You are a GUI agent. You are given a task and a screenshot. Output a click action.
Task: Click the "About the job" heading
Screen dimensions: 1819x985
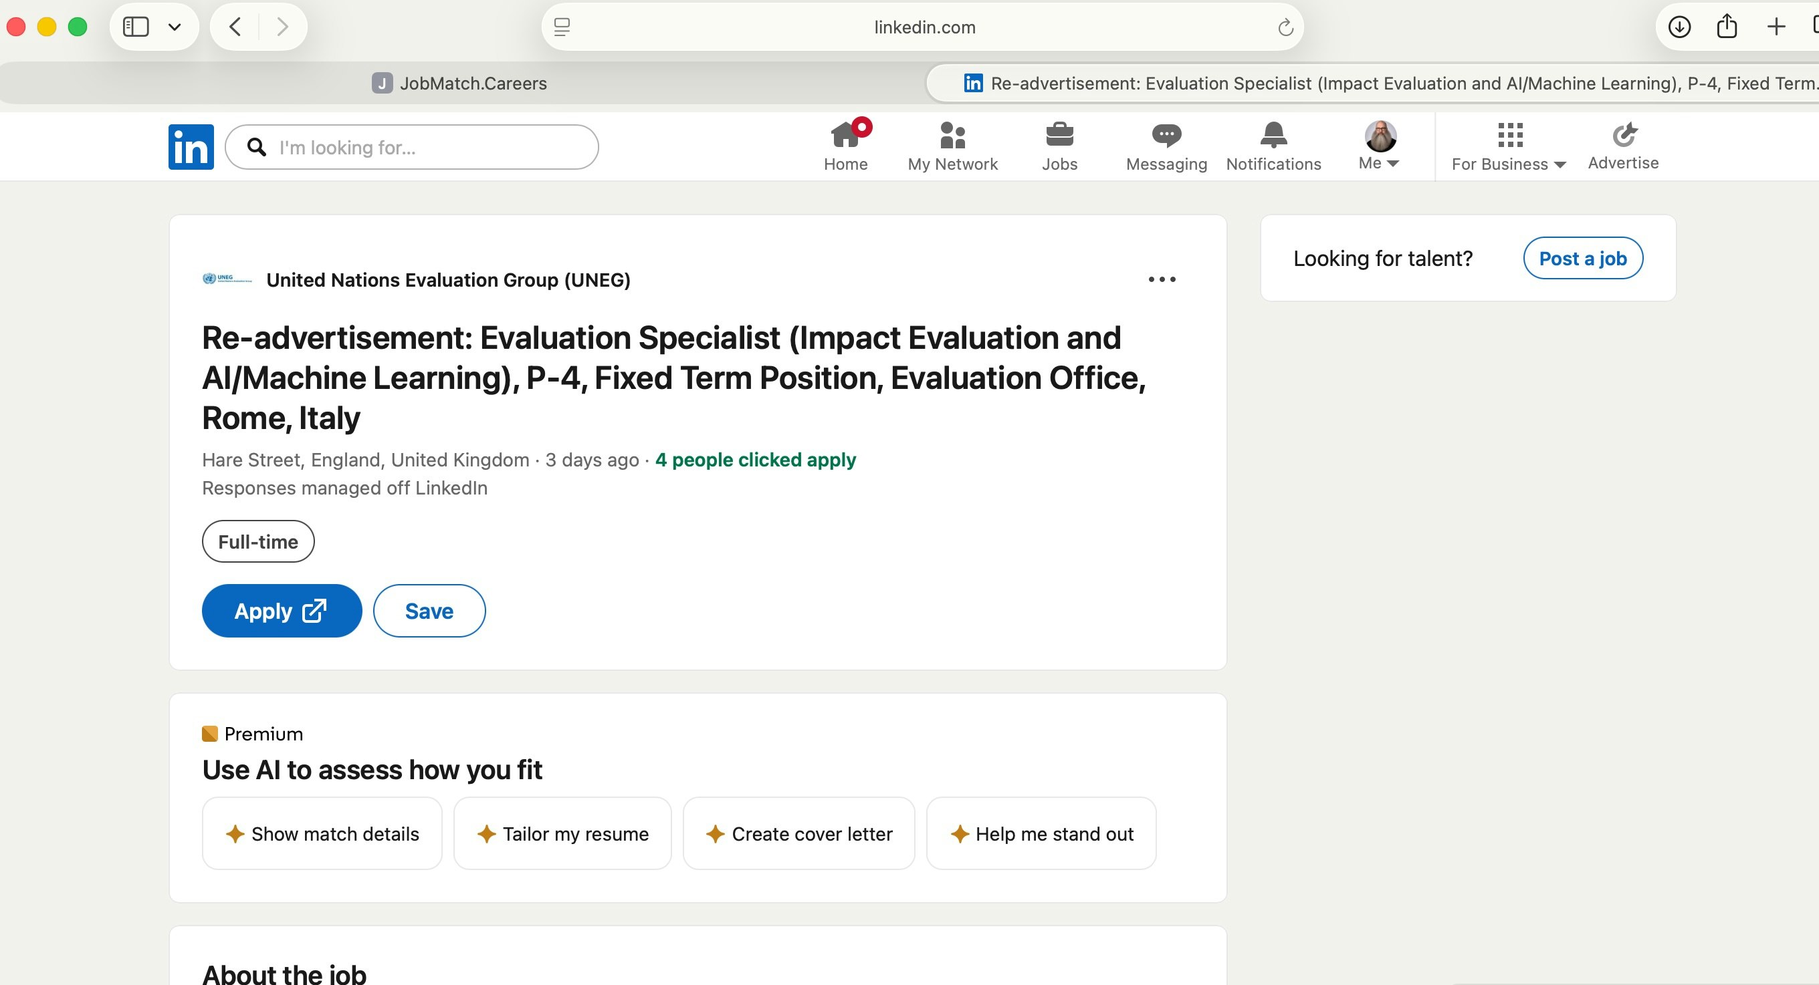pos(284,974)
